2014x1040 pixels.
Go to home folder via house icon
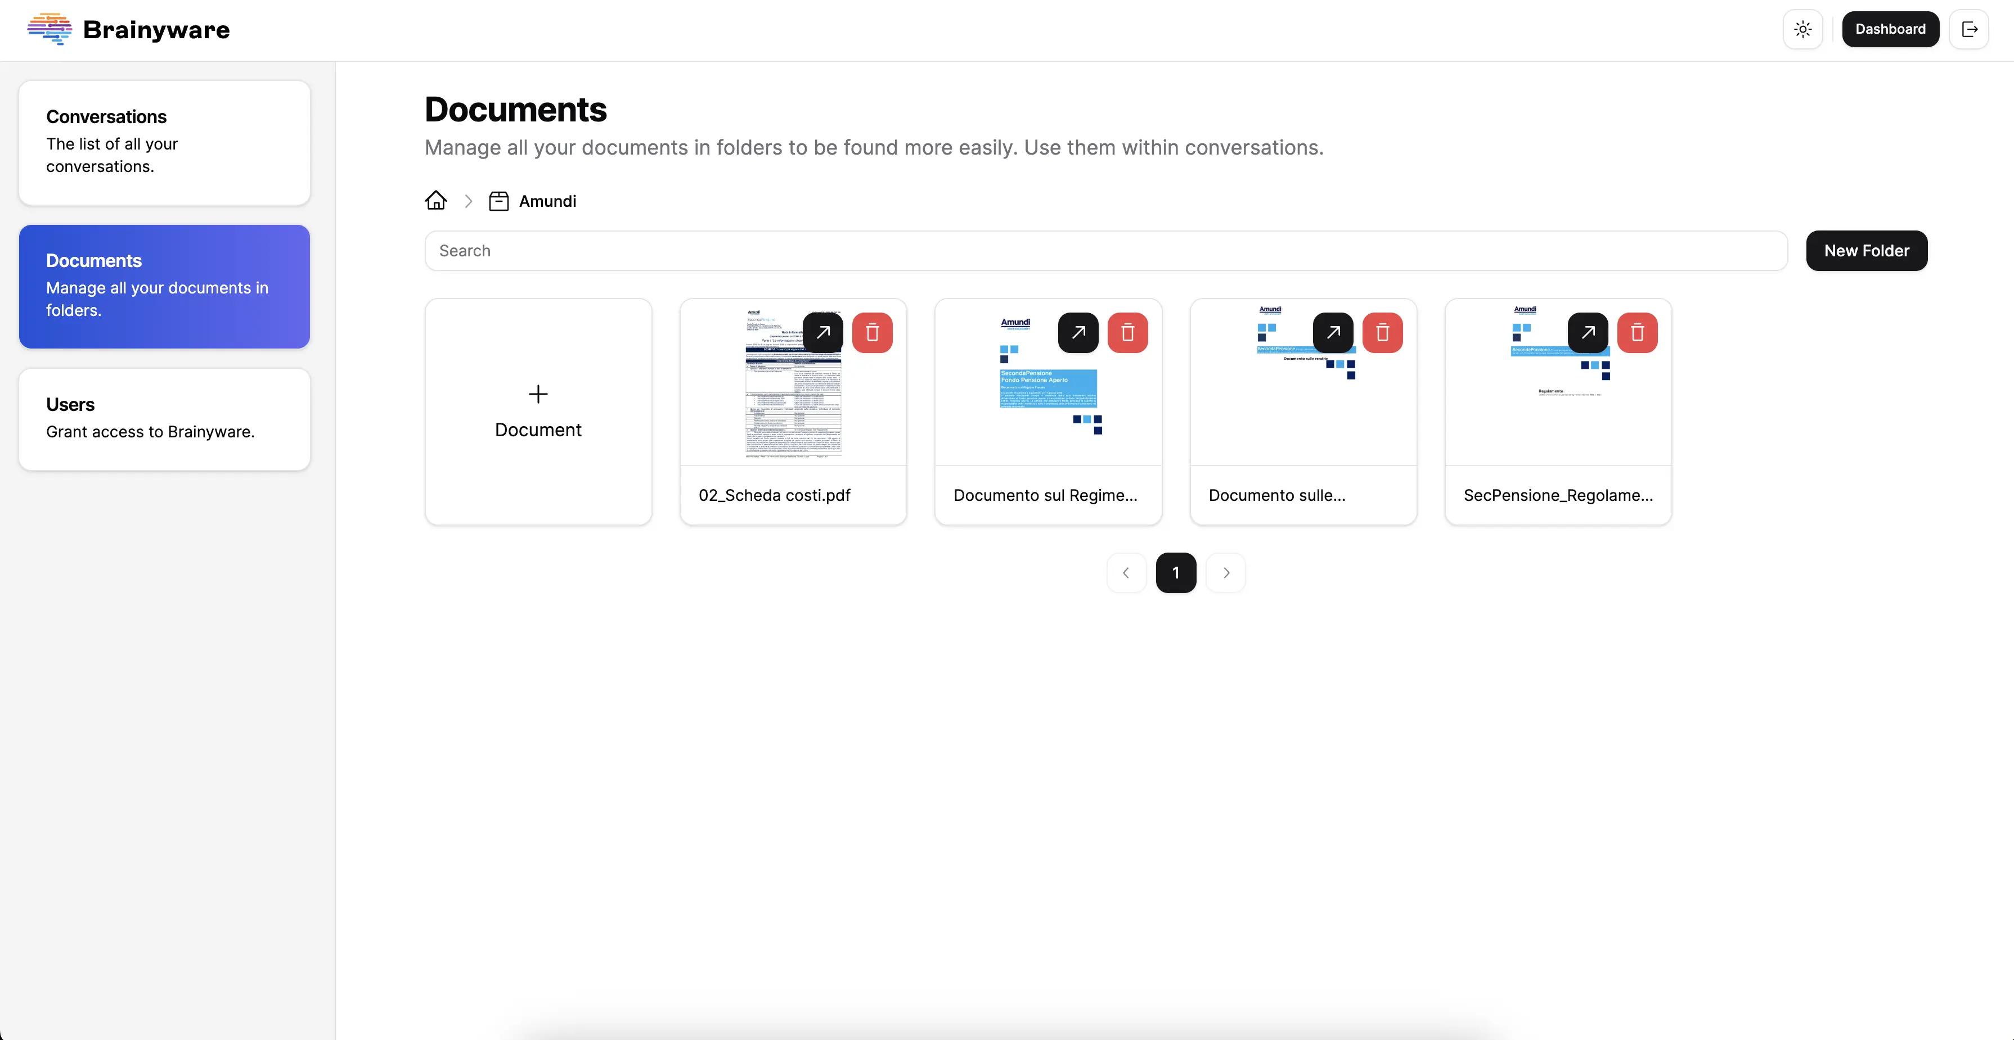[x=435, y=201]
